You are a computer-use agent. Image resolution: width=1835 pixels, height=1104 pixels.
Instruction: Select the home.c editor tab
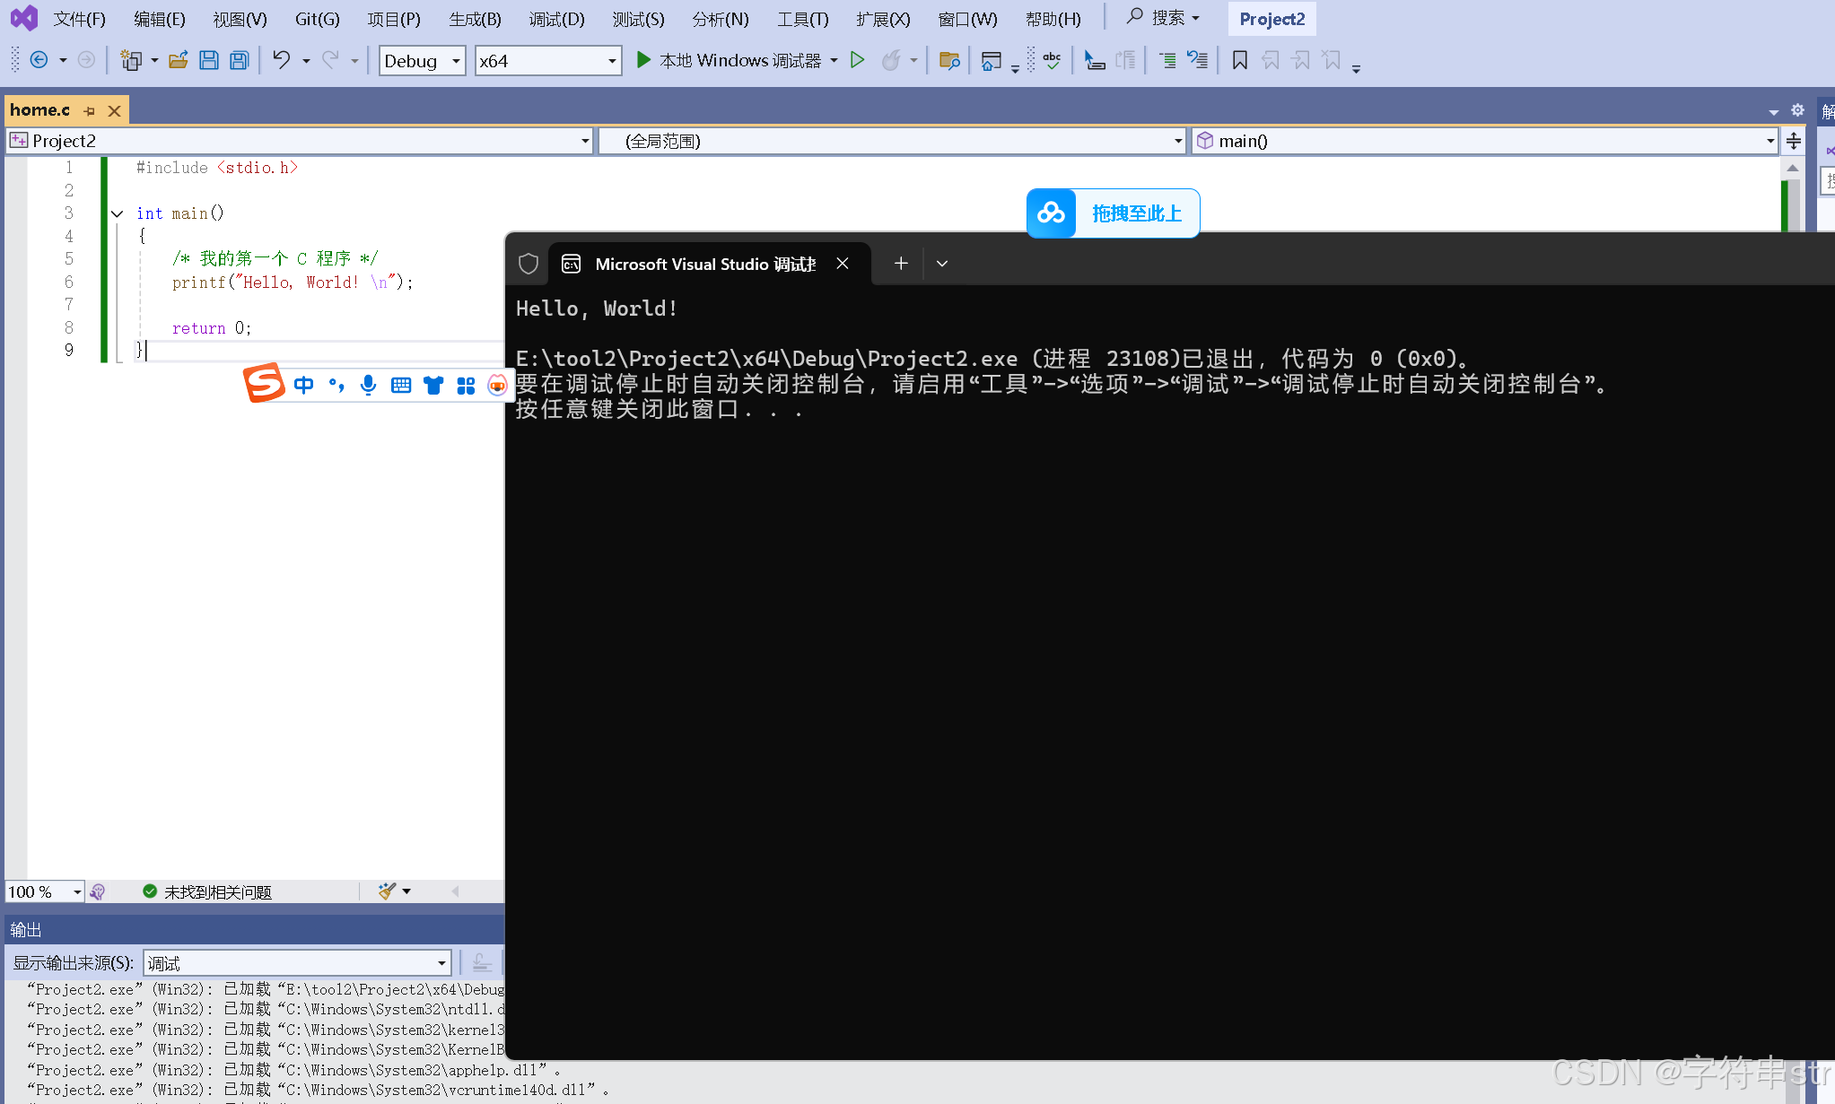point(39,109)
